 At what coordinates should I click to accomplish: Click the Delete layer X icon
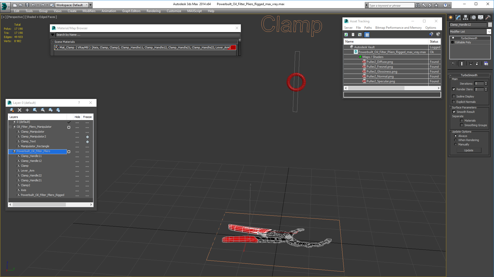(20, 110)
